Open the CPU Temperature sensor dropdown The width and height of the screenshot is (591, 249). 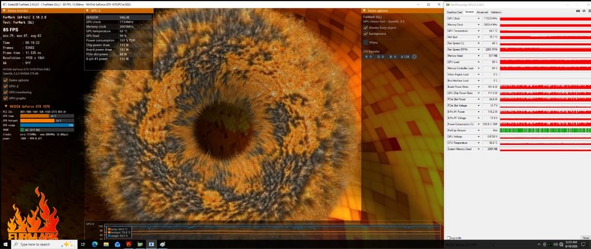(x=479, y=143)
